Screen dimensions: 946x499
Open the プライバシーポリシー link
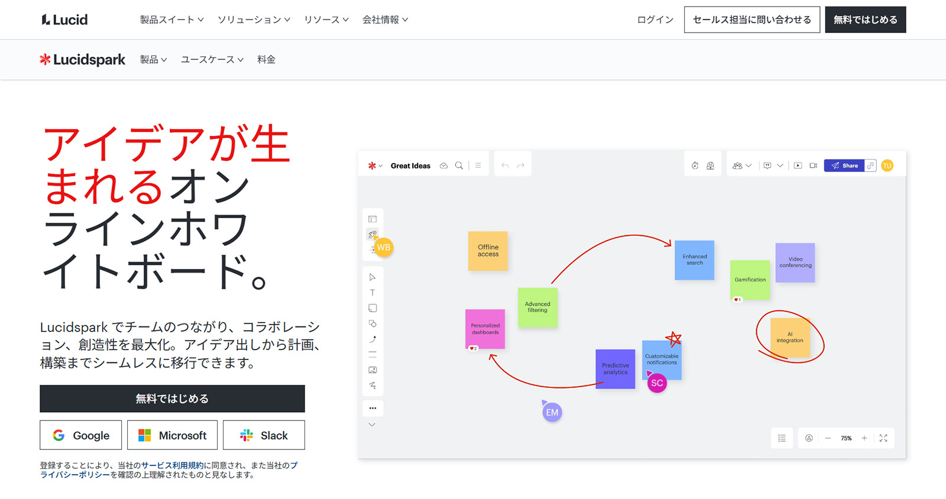point(75,475)
